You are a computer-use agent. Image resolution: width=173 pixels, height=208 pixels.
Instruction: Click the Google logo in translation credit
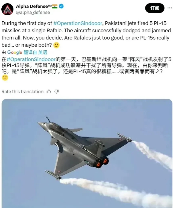14,52
